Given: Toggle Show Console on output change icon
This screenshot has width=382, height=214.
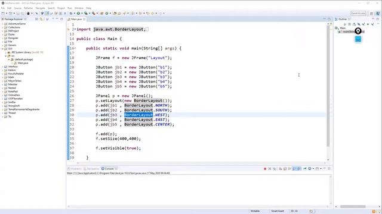Looking at the screenshot, I should pos(294,169).
